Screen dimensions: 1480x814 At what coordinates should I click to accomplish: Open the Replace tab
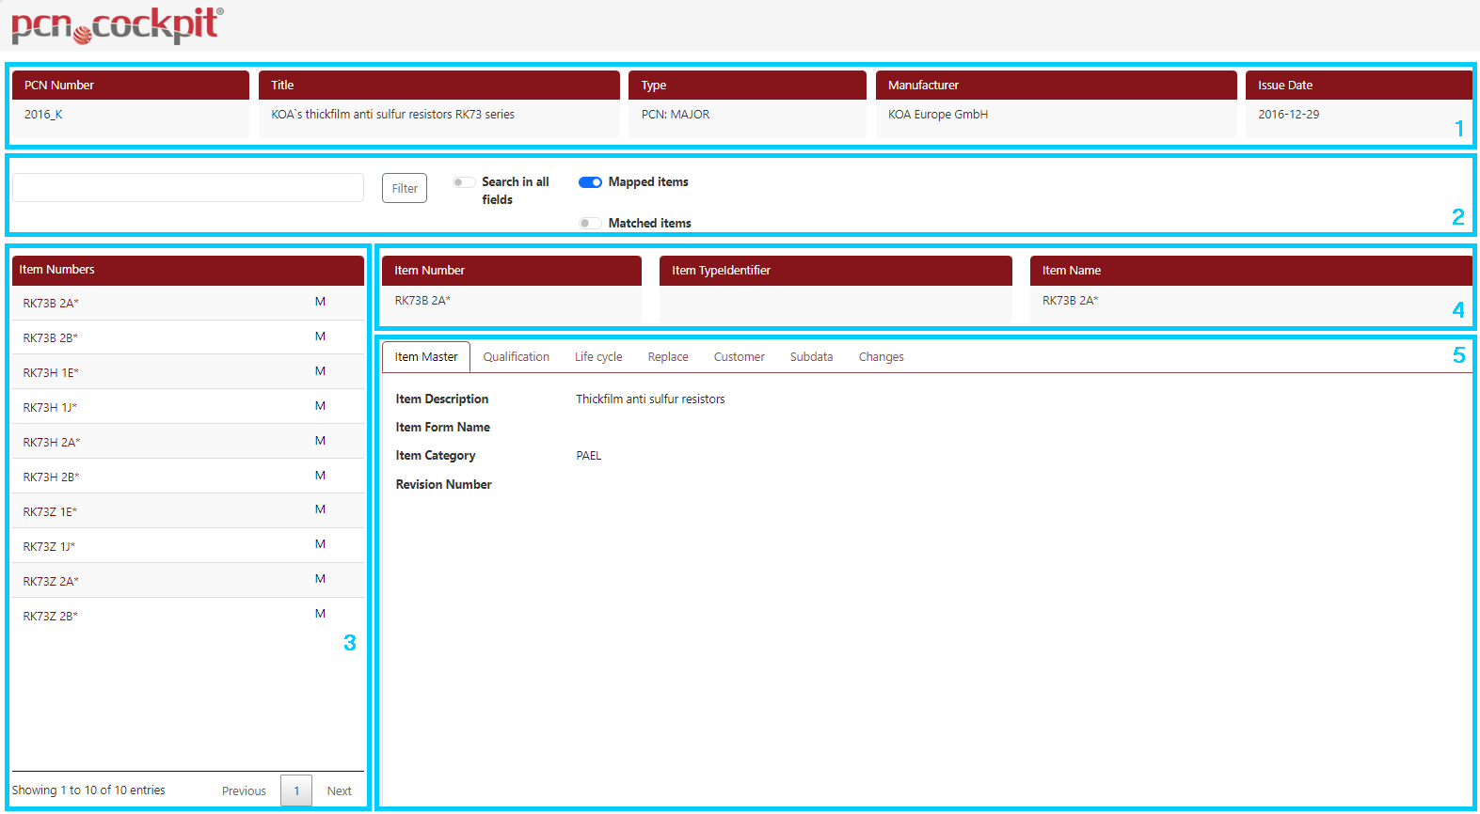[668, 357]
